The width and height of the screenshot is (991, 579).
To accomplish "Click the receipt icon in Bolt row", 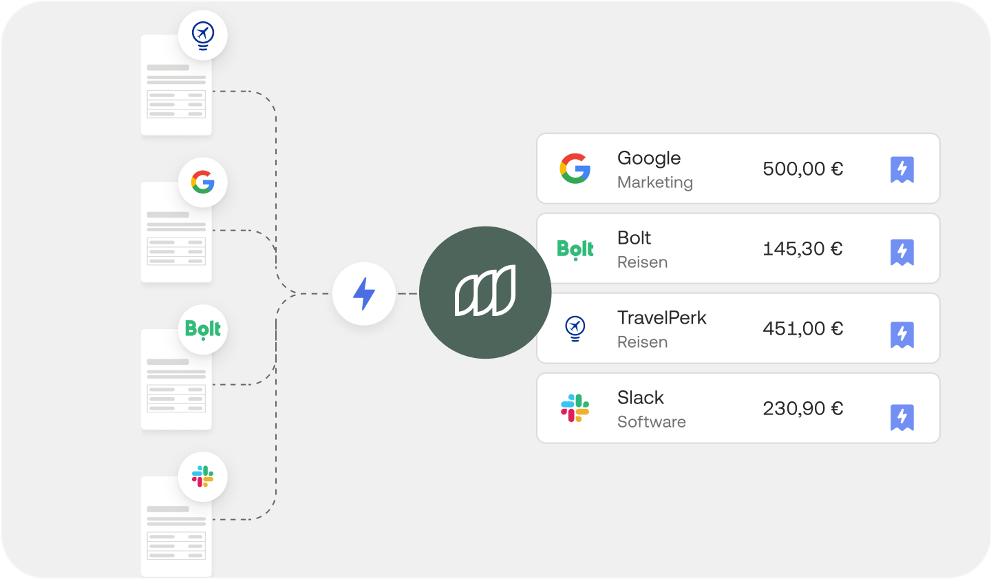I will [x=902, y=253].
